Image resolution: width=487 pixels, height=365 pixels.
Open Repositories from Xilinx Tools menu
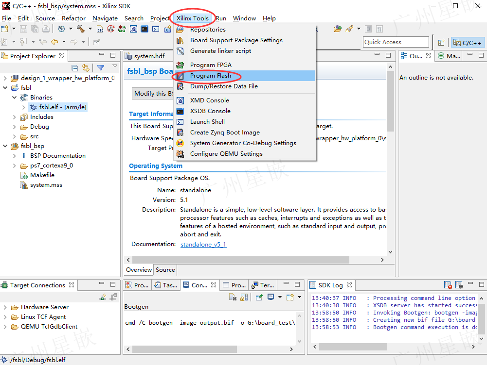245,30
